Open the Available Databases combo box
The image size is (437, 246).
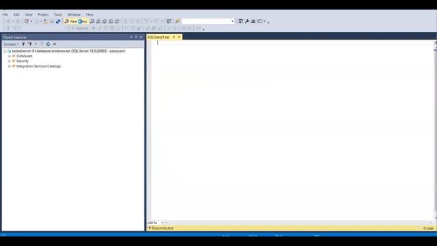[44, 29]
